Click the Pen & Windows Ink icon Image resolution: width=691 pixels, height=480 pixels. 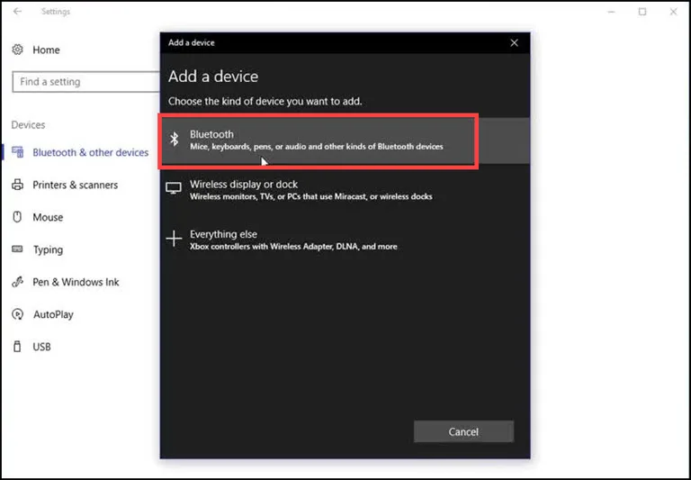tap(17, 282)
